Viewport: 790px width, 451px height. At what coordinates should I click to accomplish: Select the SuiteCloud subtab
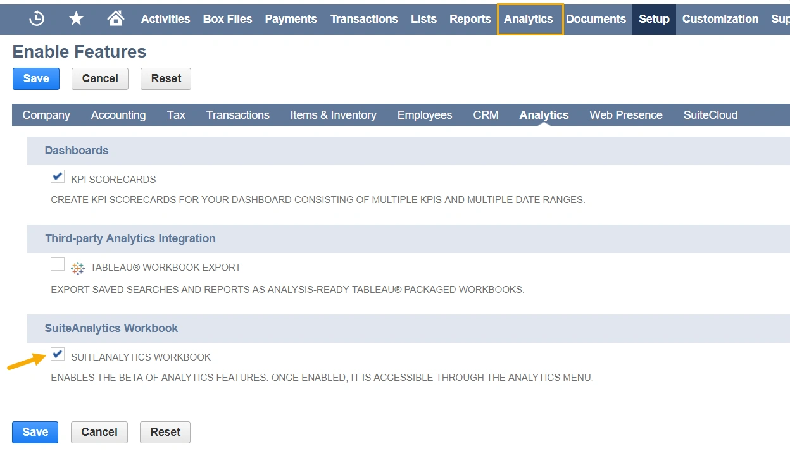coord(710,115)
